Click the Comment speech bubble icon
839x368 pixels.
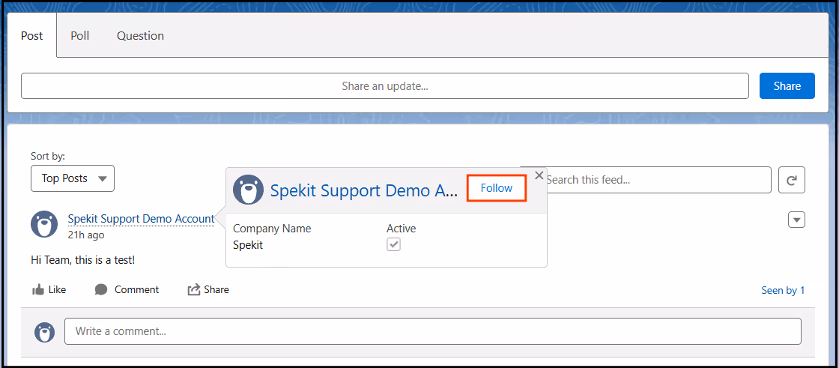tap(101, 290)
